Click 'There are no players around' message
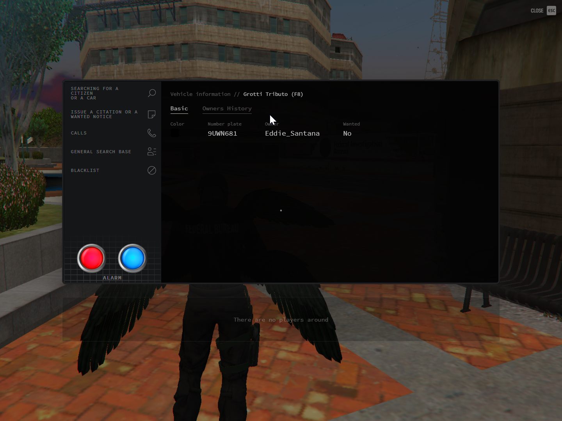Screen dimensions: 562x421 (x=281, y=320)
